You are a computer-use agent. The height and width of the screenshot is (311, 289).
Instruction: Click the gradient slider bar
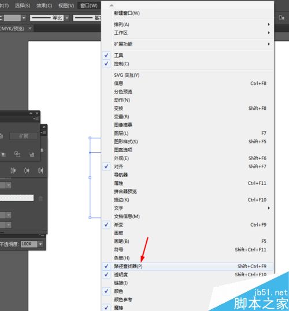[x=17, y=198]
